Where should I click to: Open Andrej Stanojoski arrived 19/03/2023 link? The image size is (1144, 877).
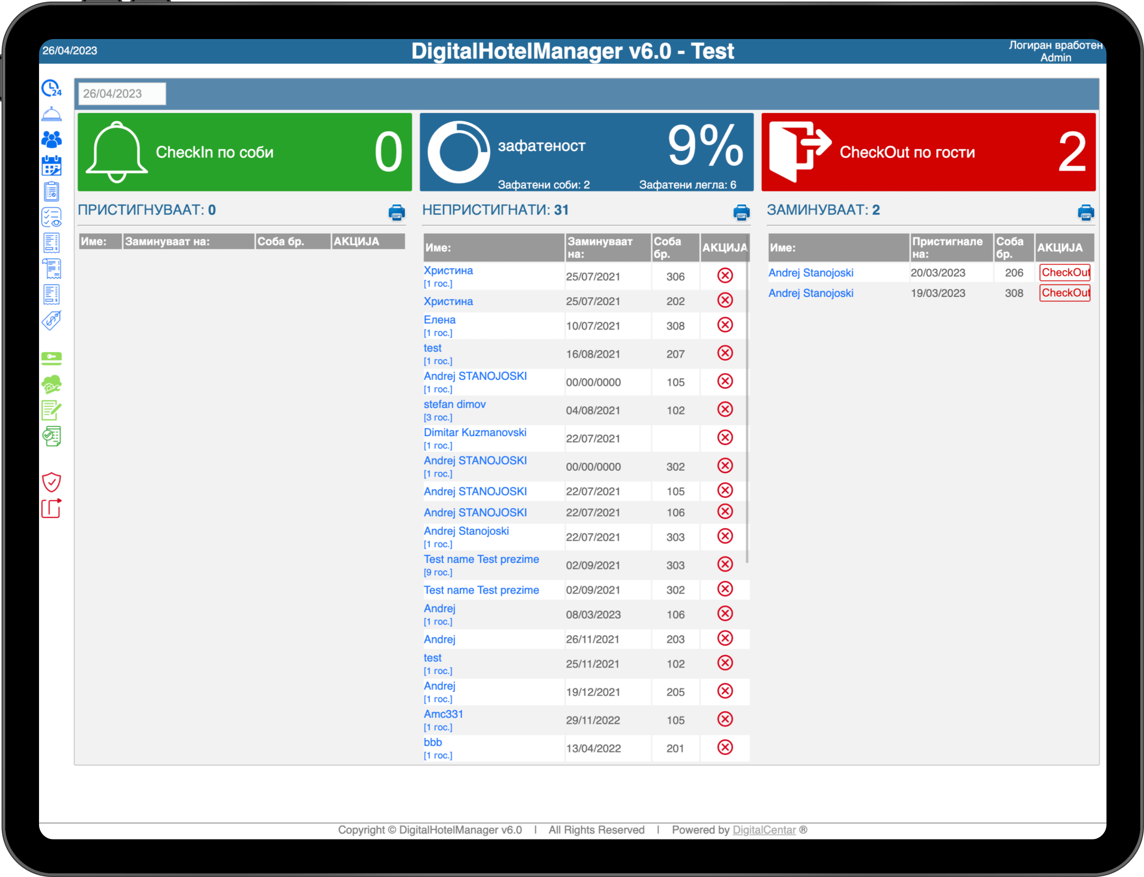click(x=811, y=293)
